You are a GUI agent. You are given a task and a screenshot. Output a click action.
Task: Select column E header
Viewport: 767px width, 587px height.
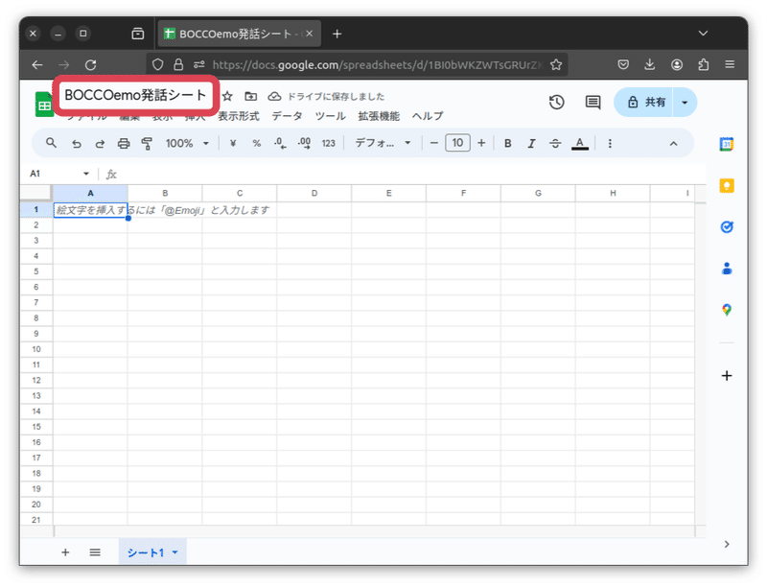[x=389, y=193]
